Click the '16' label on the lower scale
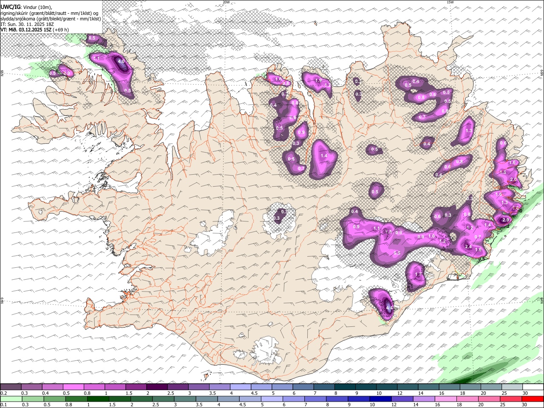Viewport: 544px width, 408px height. 438,405
